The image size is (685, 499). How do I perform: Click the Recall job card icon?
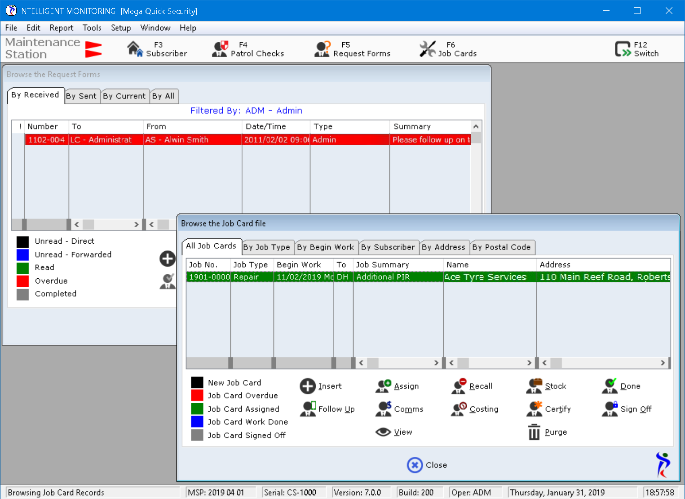coord(459,386)
